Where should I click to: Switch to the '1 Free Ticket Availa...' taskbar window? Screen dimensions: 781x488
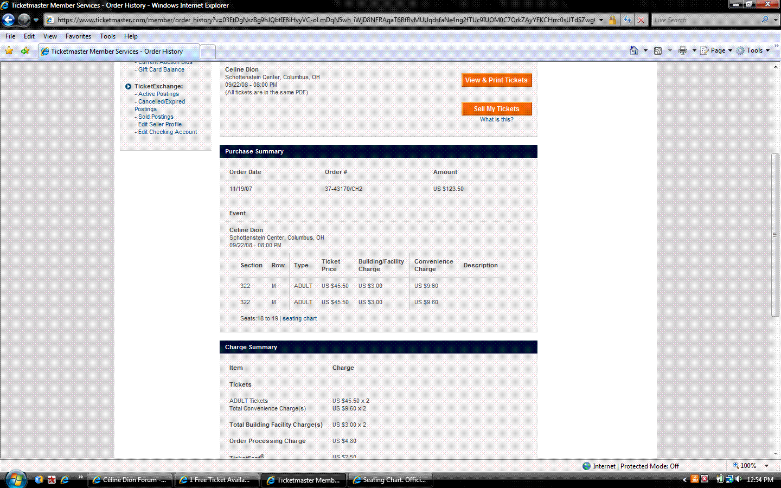(217, 480)
